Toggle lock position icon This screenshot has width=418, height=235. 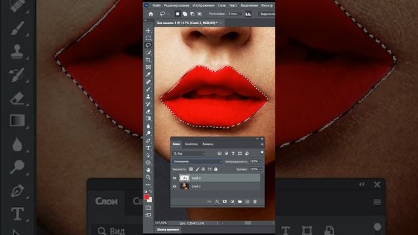(203, 169)
